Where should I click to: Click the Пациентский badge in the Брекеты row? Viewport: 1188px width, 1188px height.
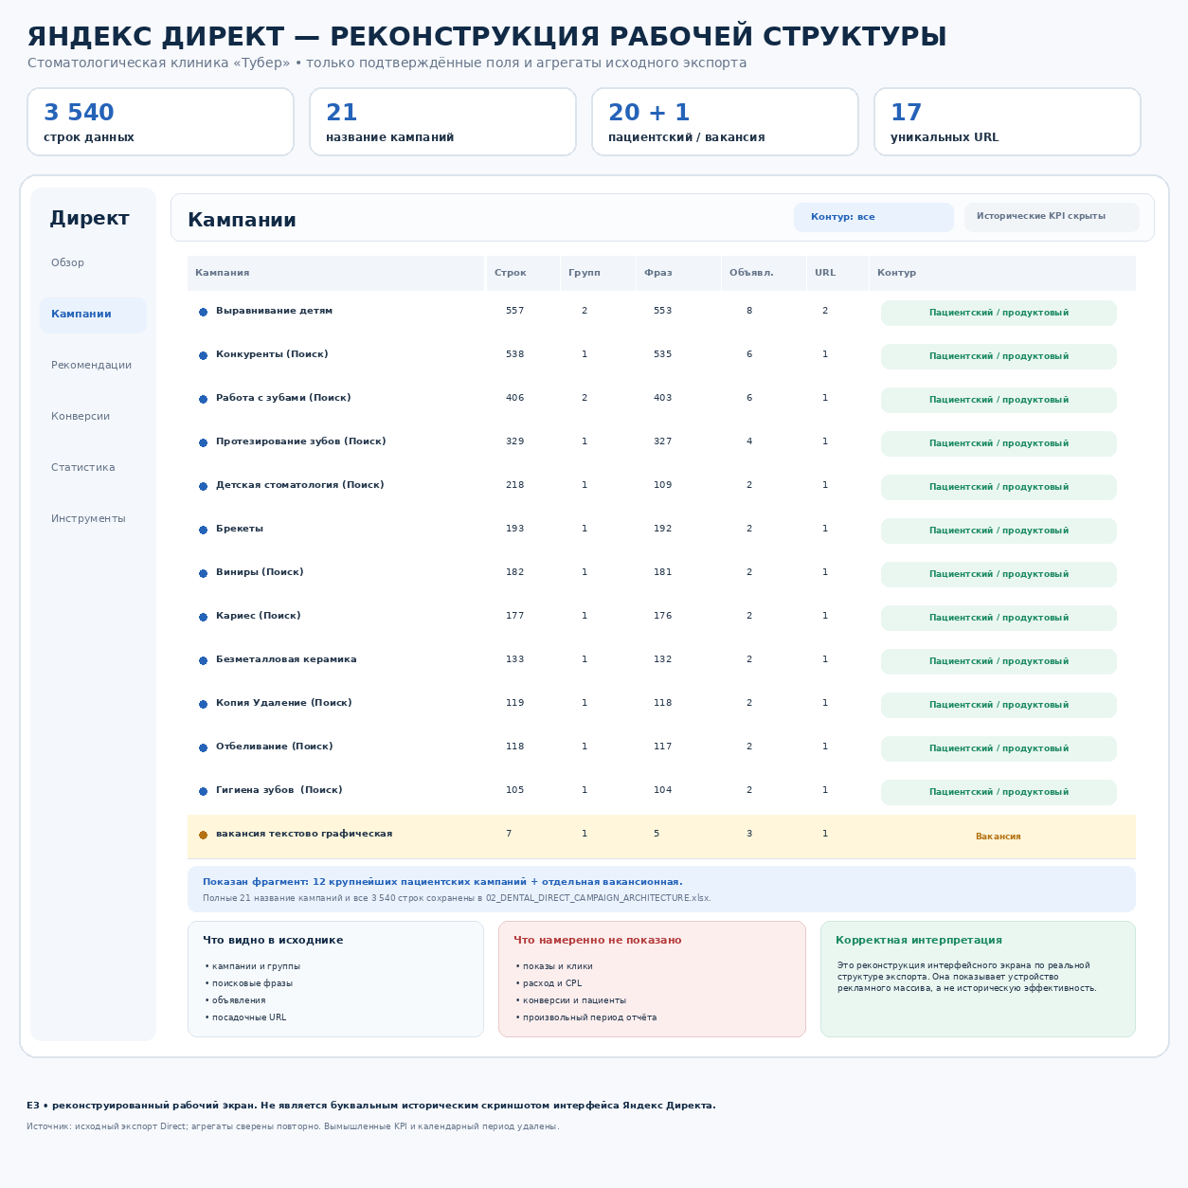[x=999, y=531]
